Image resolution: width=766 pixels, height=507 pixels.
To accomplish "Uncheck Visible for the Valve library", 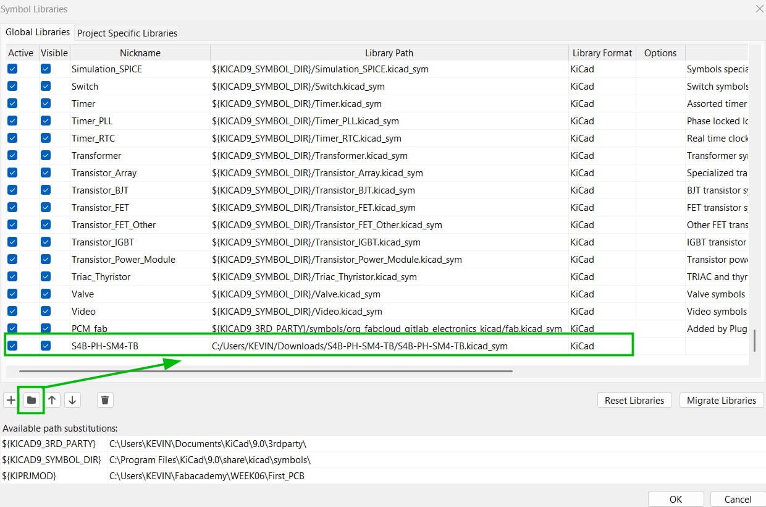I will coord(45,294).
